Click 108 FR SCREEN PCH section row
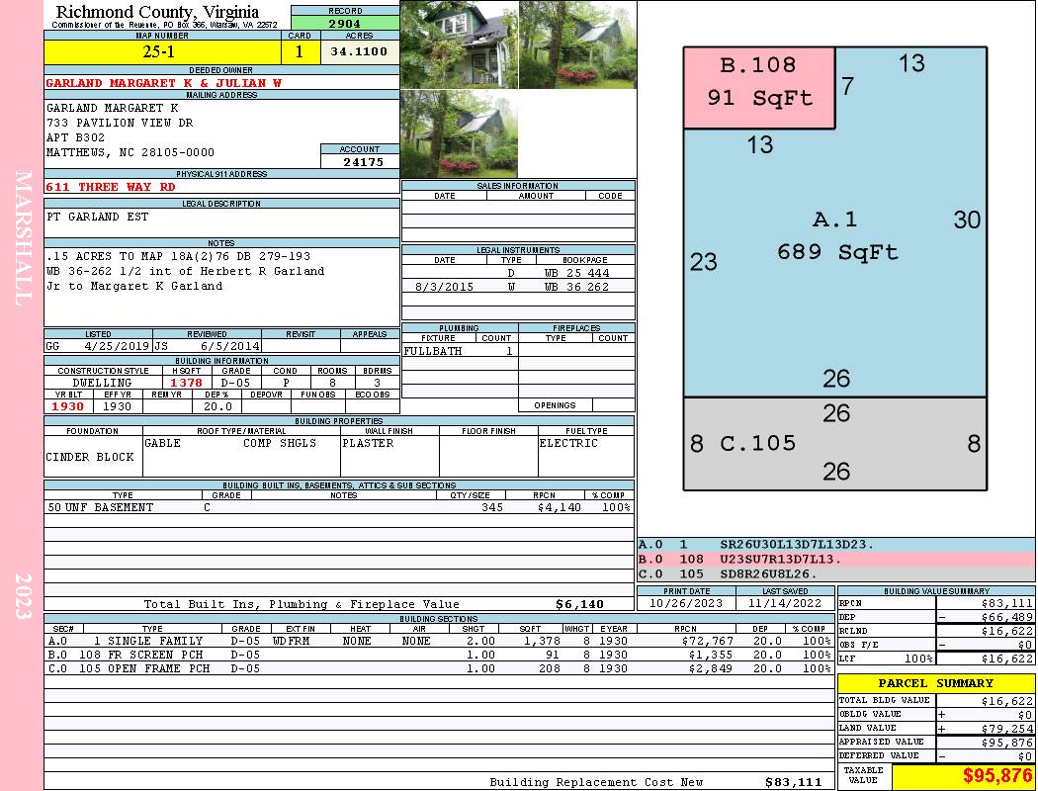Screen dimensions: 1038x791 coord(439,655)
